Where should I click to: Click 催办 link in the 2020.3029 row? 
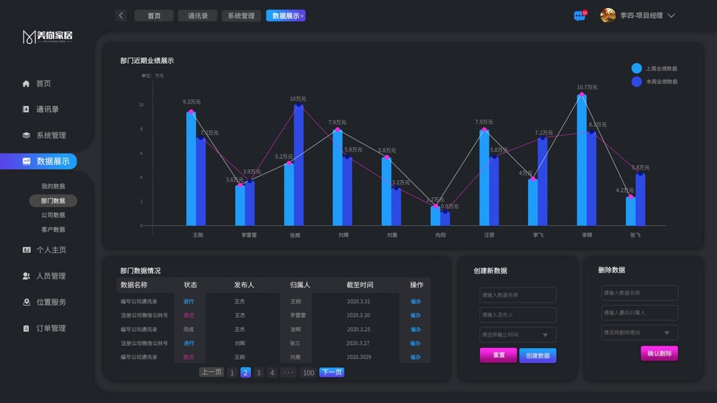(415, 357)
